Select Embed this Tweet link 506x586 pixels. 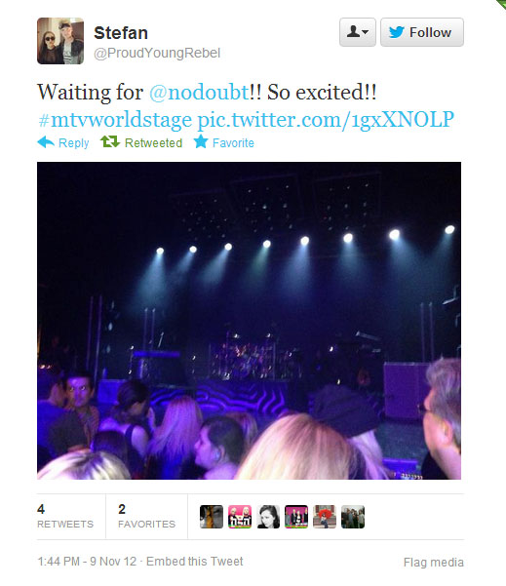[194, 562]
